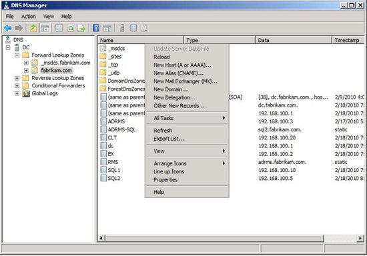Click the DNS Manager title bar icon

tap(6, 5)
